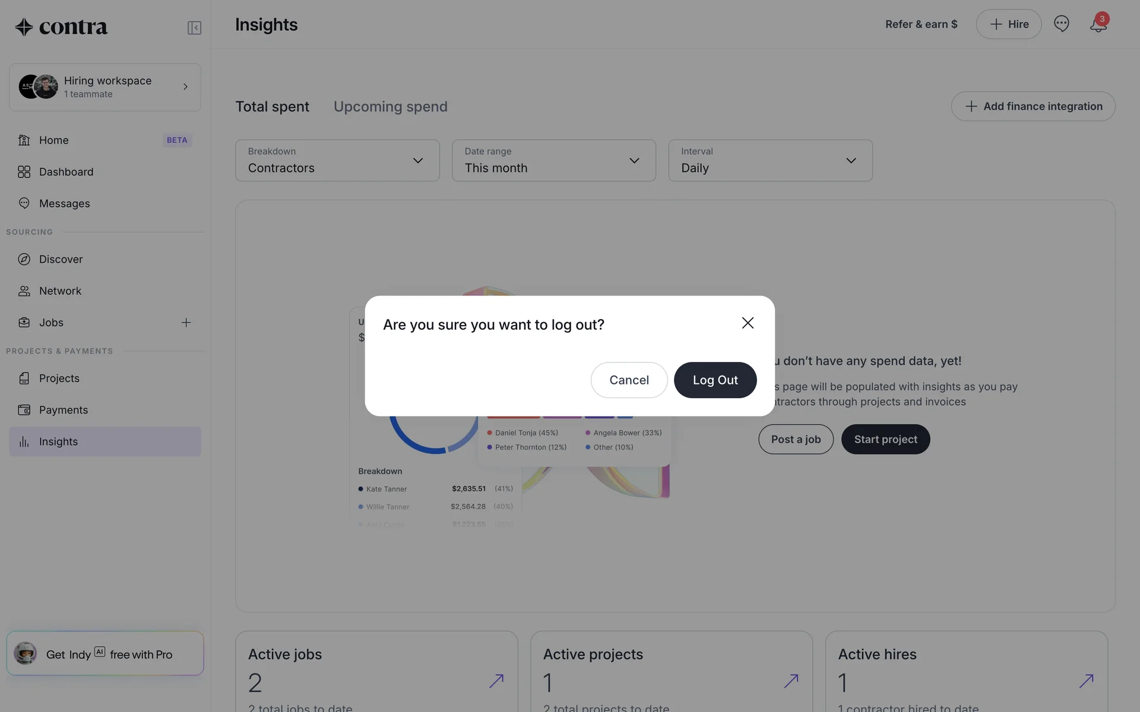This screenshot has width=1140, height=712.
Task: Close the logout dialog with the X
Action: (748, 323)
